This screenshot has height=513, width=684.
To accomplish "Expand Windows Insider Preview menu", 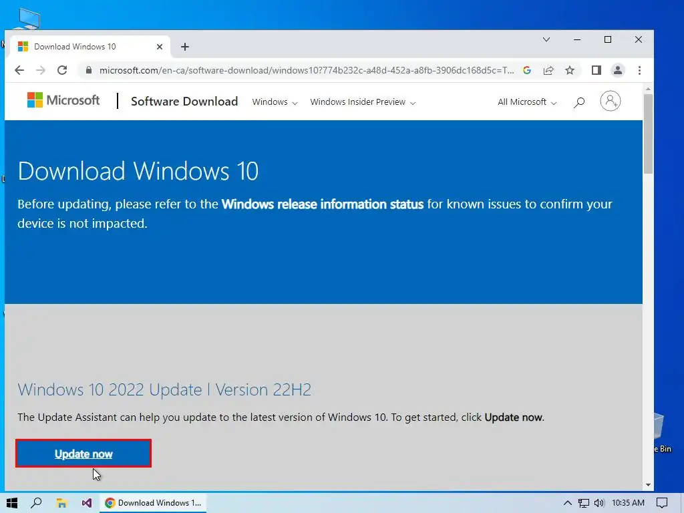I will 363,102.
